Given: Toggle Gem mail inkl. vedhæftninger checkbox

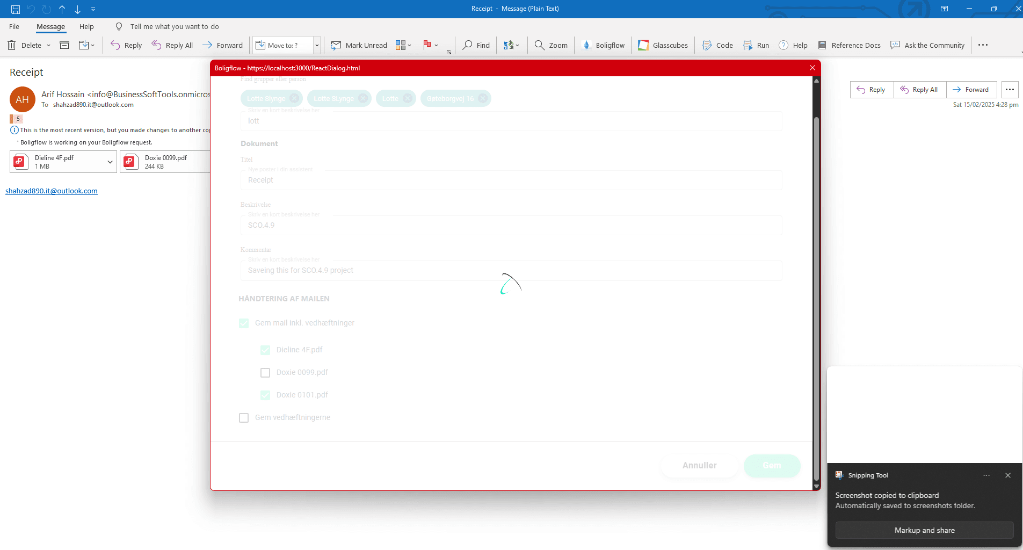Looking at the screenshot, I should coord(244,323).
